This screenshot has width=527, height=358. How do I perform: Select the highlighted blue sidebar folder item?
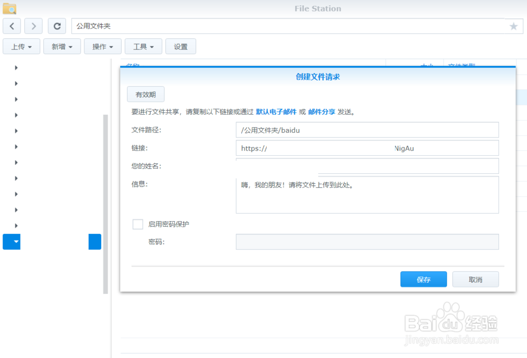[x=12, y=242]
